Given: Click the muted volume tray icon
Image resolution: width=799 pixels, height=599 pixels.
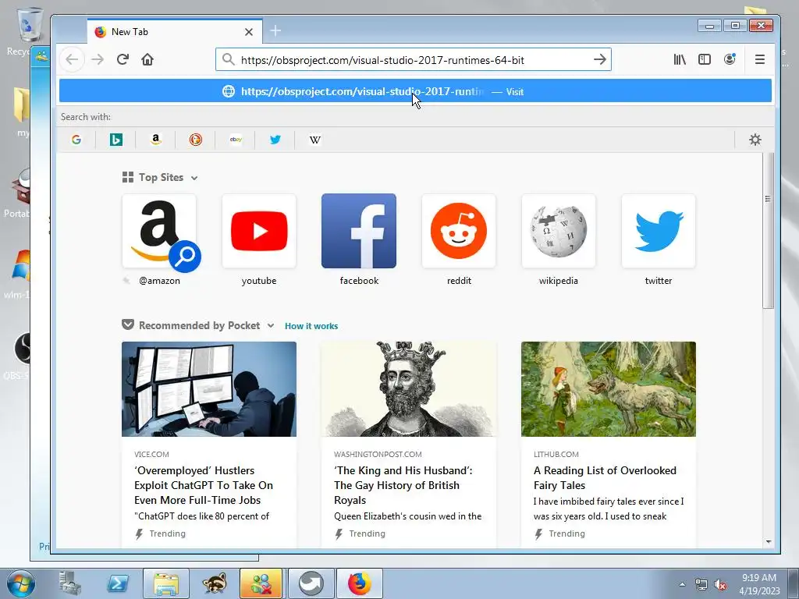Looking at the screenshot, I should 720,585.
